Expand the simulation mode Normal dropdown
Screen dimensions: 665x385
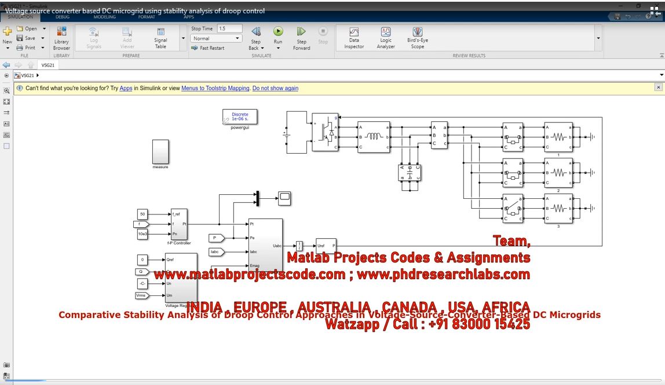click(237, 38)
